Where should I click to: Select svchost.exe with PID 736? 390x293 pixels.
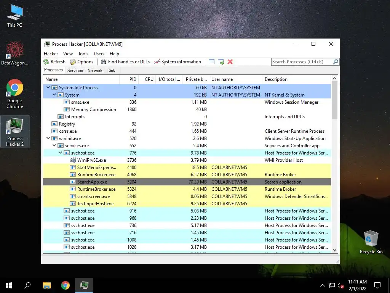pos(187,225)
